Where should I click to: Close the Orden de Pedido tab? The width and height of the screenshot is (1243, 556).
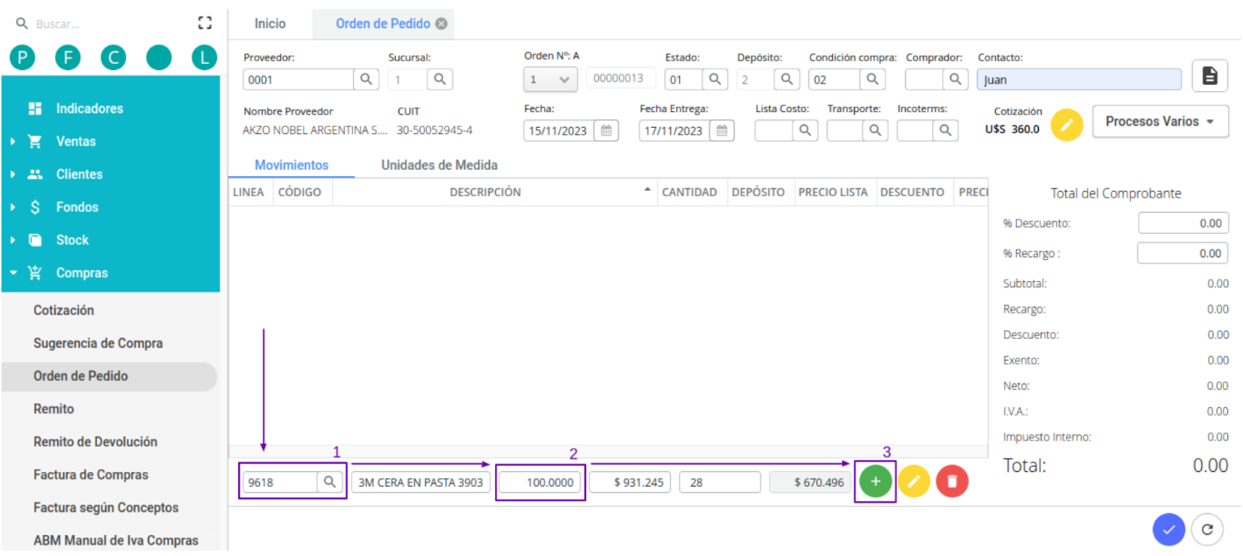[441, 24]
